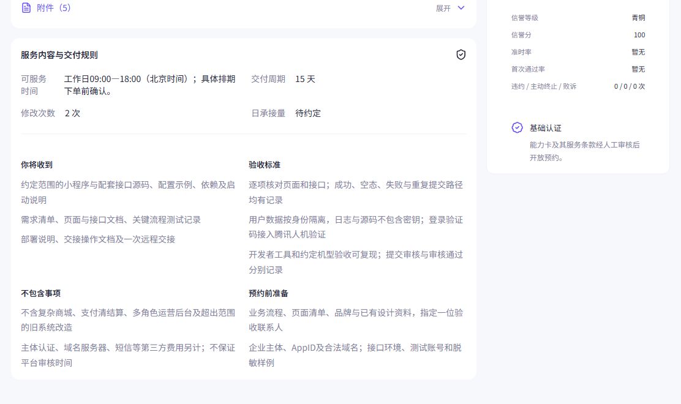Click the 可服务时间 label
This screenshot has width=681, height=404.
click(34, 85)
